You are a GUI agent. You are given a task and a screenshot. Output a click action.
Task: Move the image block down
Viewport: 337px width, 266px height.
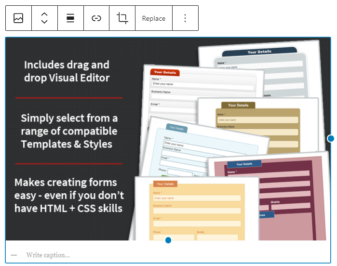44,22
